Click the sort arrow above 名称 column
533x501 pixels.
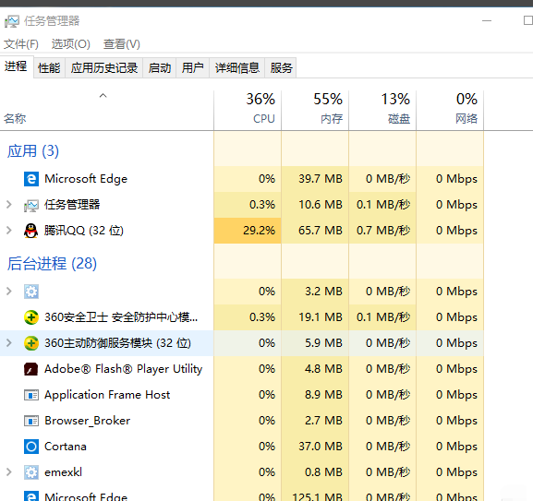103,96
